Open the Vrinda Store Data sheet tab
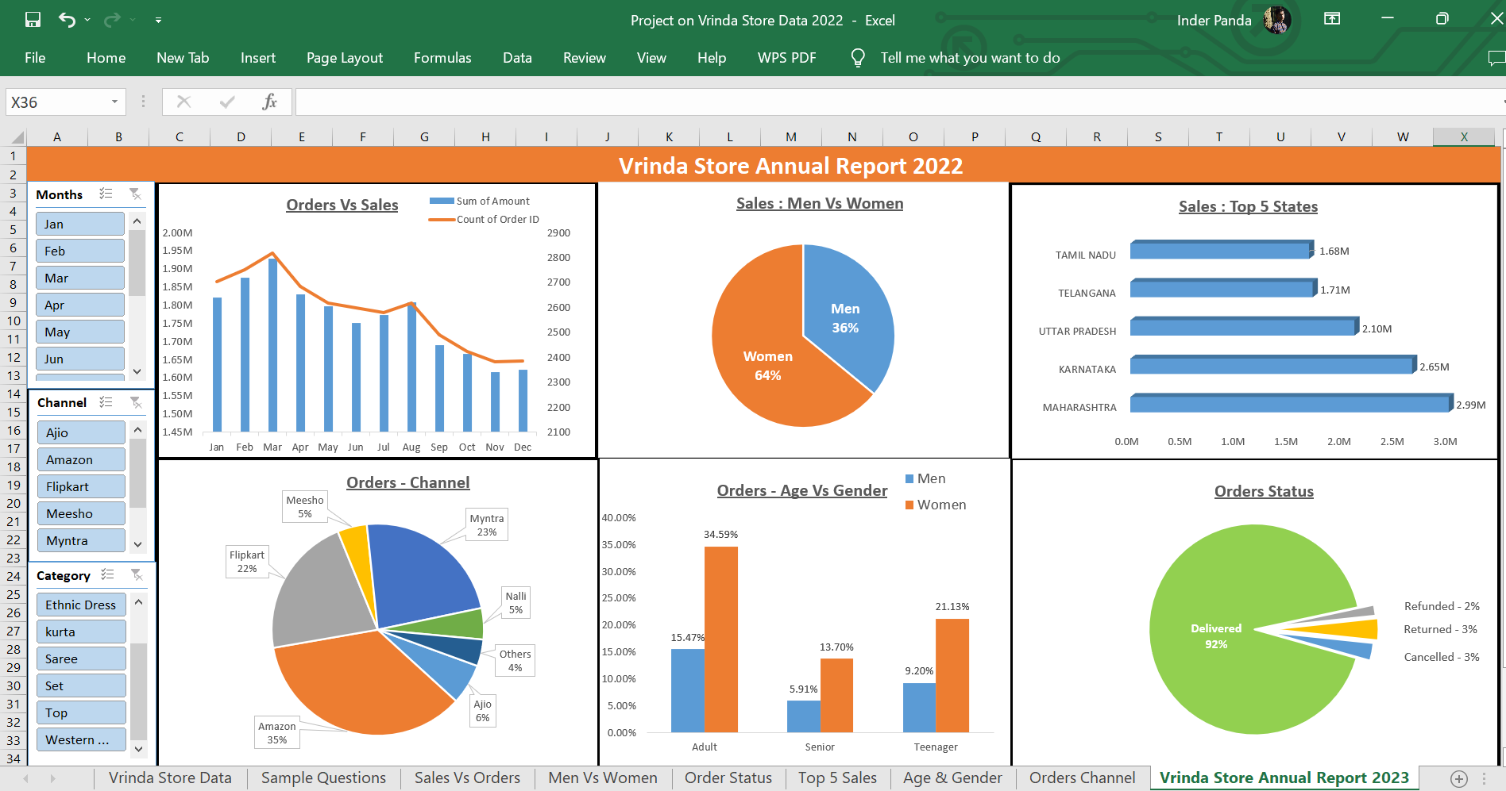Screen dimensions: 1506x791 (169, 778)
